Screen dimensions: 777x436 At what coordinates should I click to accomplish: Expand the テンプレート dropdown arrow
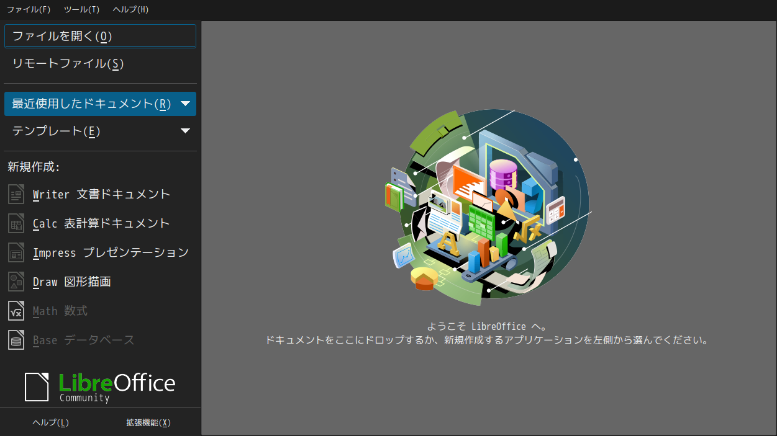tap(185, 131)
